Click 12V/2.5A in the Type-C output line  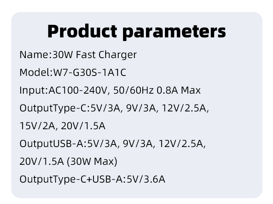187,108
